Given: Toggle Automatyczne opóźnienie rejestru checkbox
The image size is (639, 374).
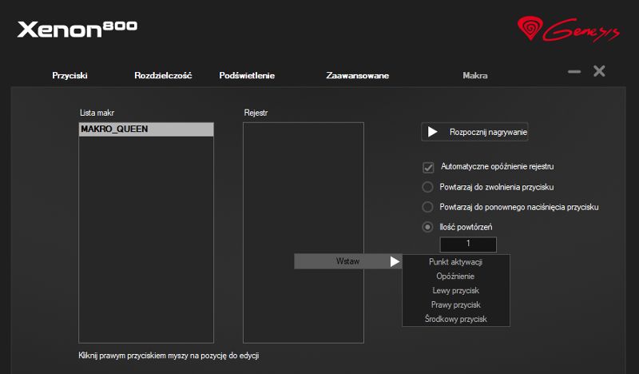Looking at the screenshot, I should [x=428, y=167].
